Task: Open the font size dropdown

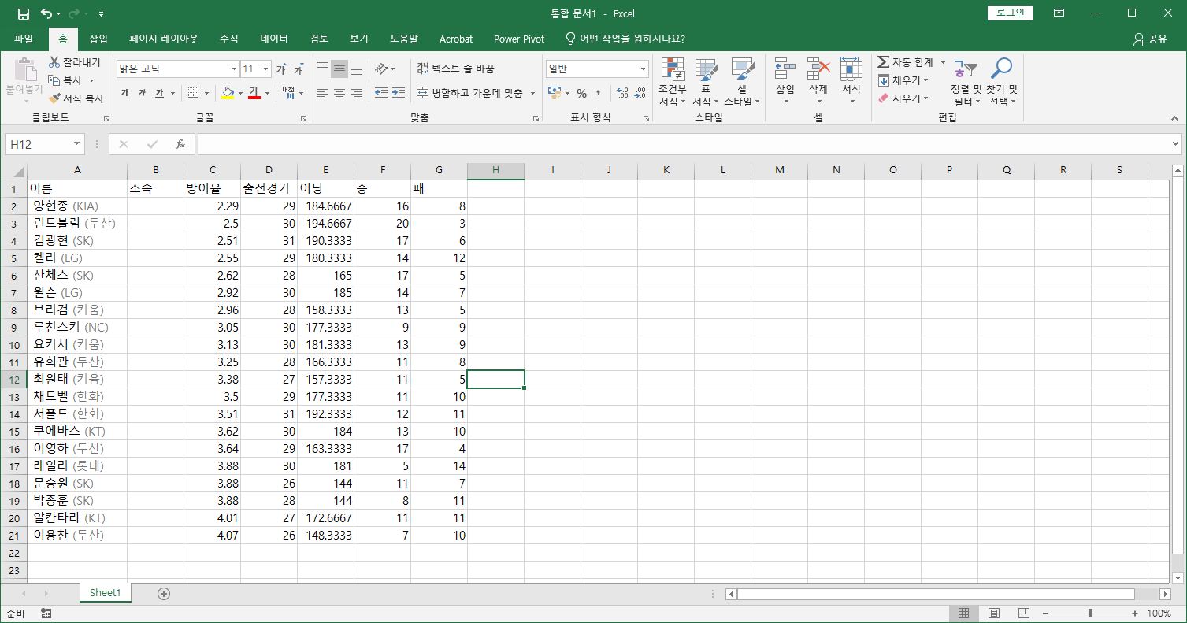Action: [x=266, y=69]
